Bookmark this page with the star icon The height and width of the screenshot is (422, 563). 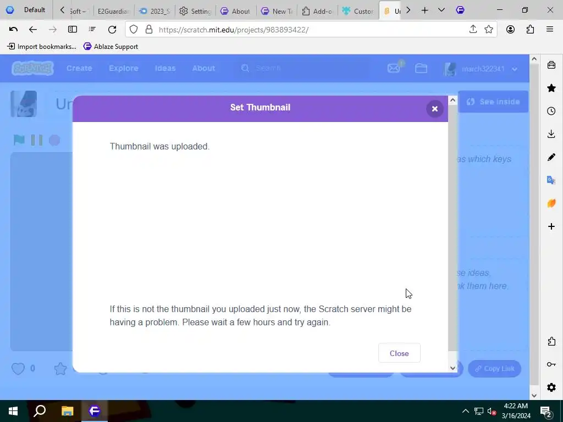click(489, 30)
